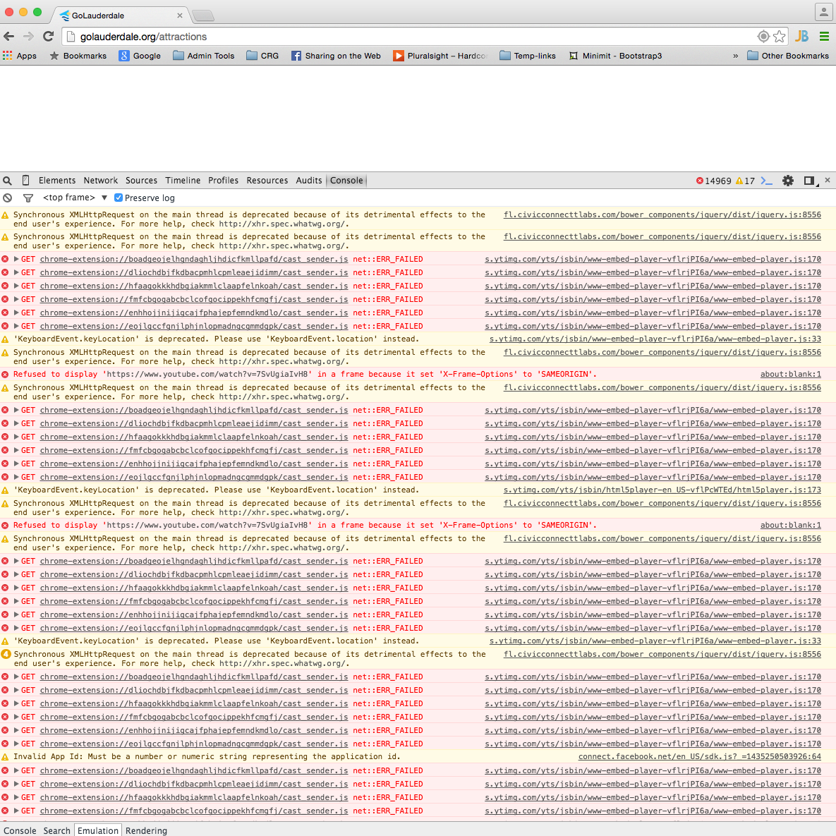
Task: Toggle Preserve log checkbox
Action: pos(119,198)
